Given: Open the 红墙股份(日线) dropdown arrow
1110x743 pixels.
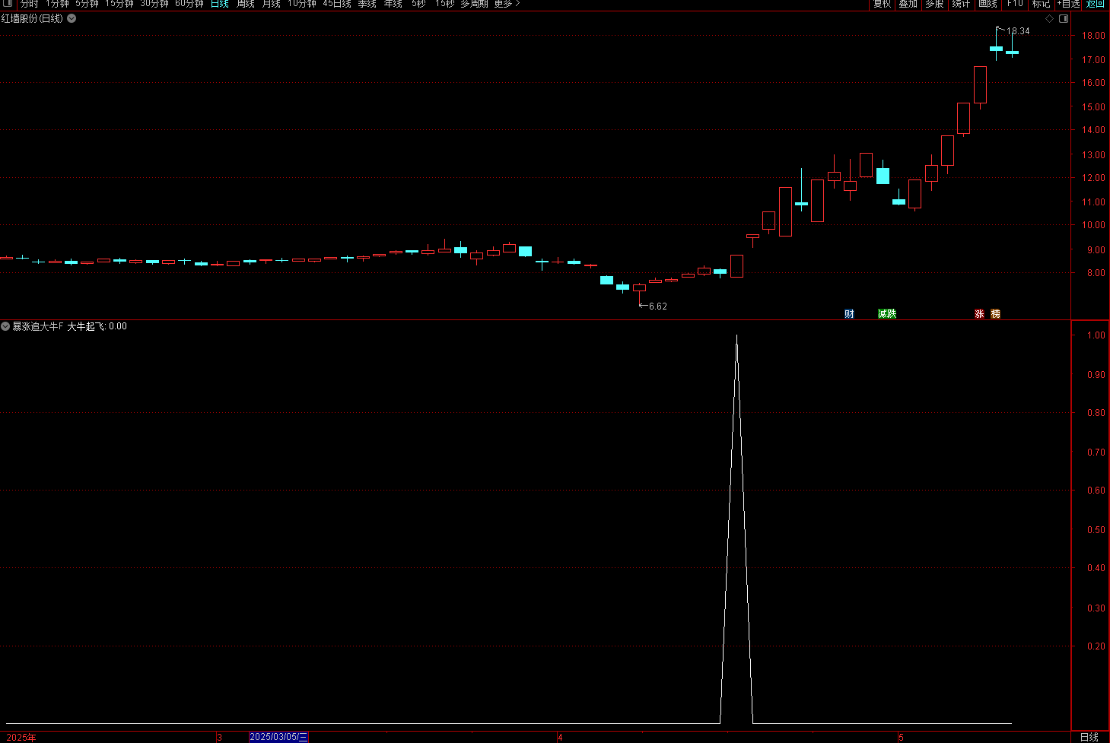Looking at the screenshot, I should [72, 18].
